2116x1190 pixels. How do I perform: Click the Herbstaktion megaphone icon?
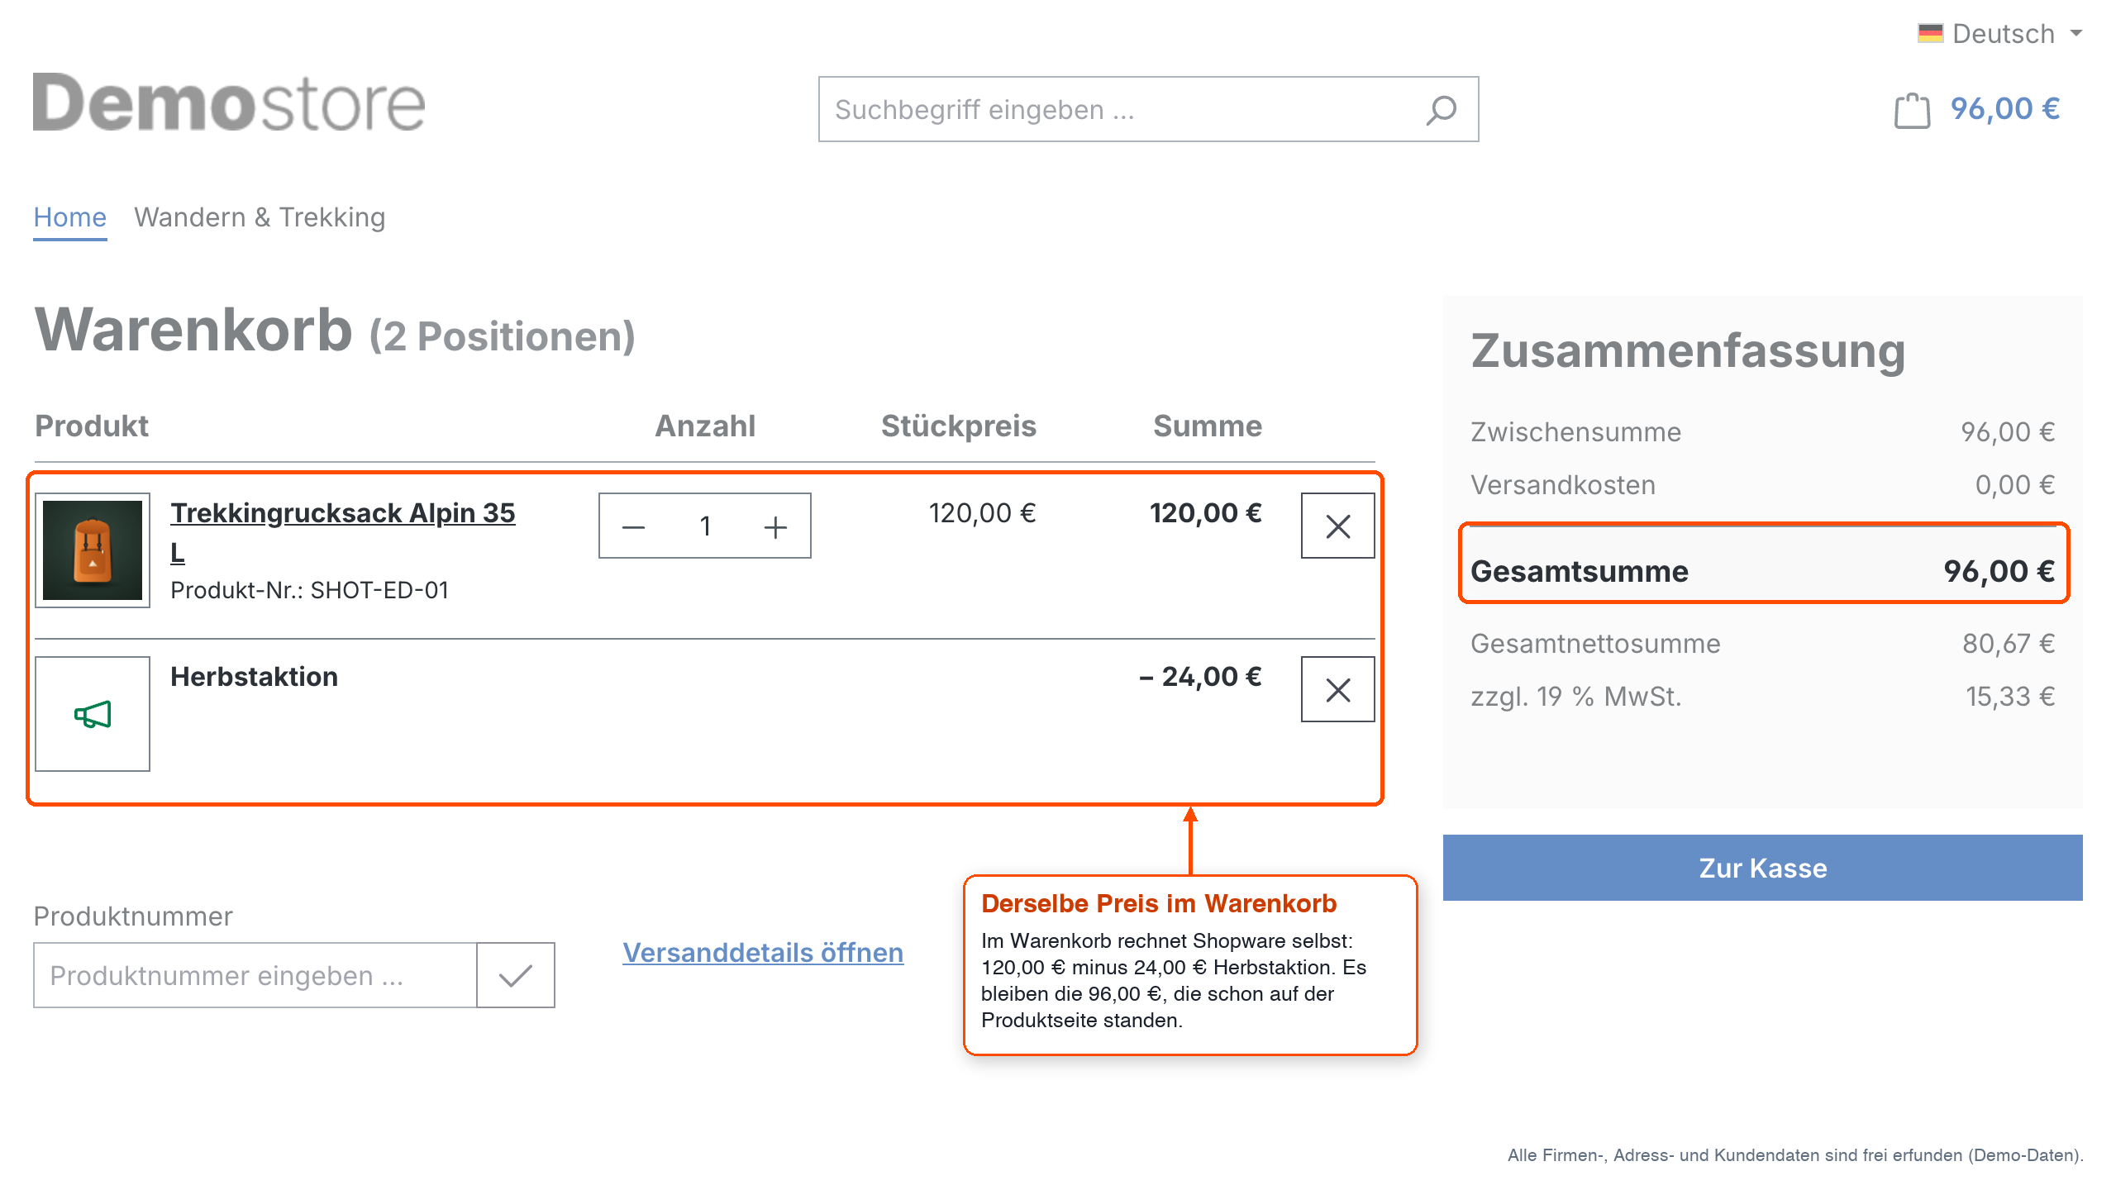(x=93, y=714)
